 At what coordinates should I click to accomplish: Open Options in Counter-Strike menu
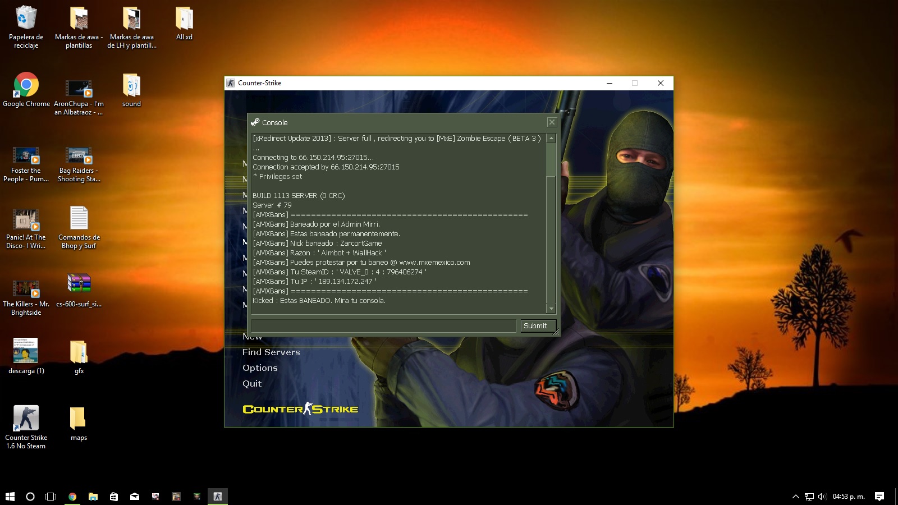[x=260, y=368]
